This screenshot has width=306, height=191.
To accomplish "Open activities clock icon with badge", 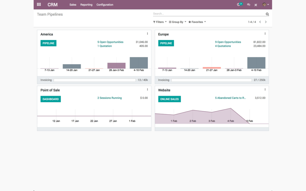I will tap(239, 4).
